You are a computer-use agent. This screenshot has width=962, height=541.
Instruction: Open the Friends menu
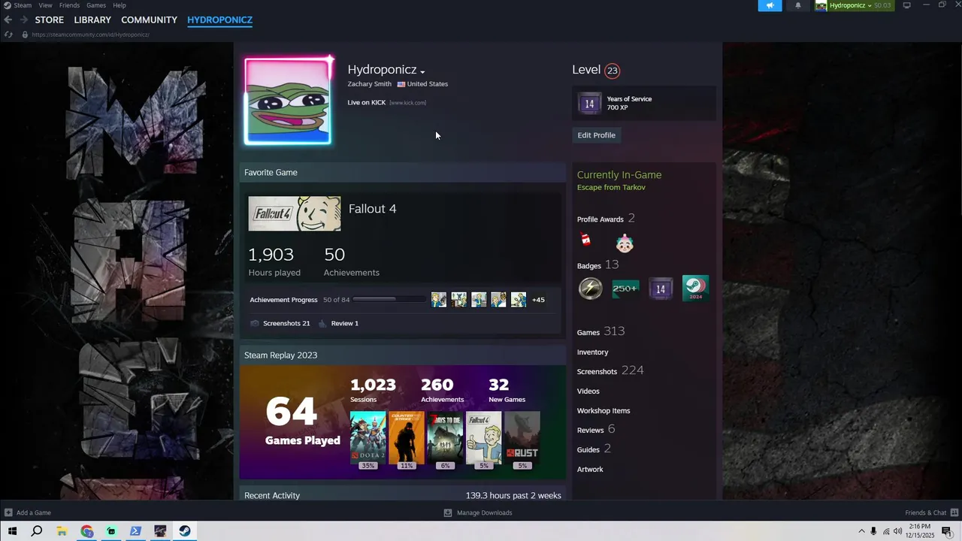pos(69,5)
